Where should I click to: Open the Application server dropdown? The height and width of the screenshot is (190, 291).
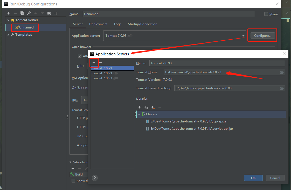click(x=243, y=36)
